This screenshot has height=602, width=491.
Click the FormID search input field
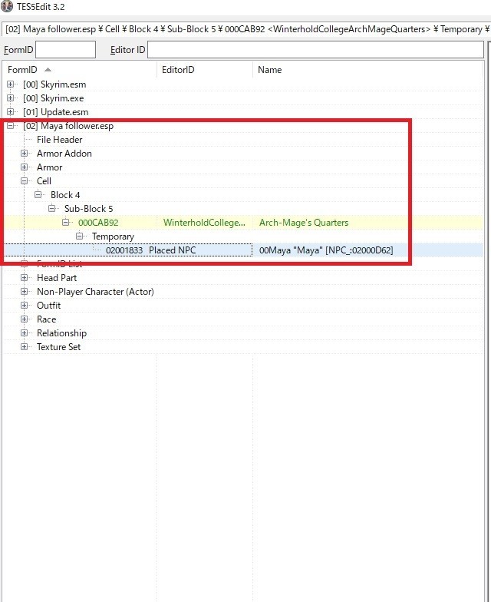point(65,50)
